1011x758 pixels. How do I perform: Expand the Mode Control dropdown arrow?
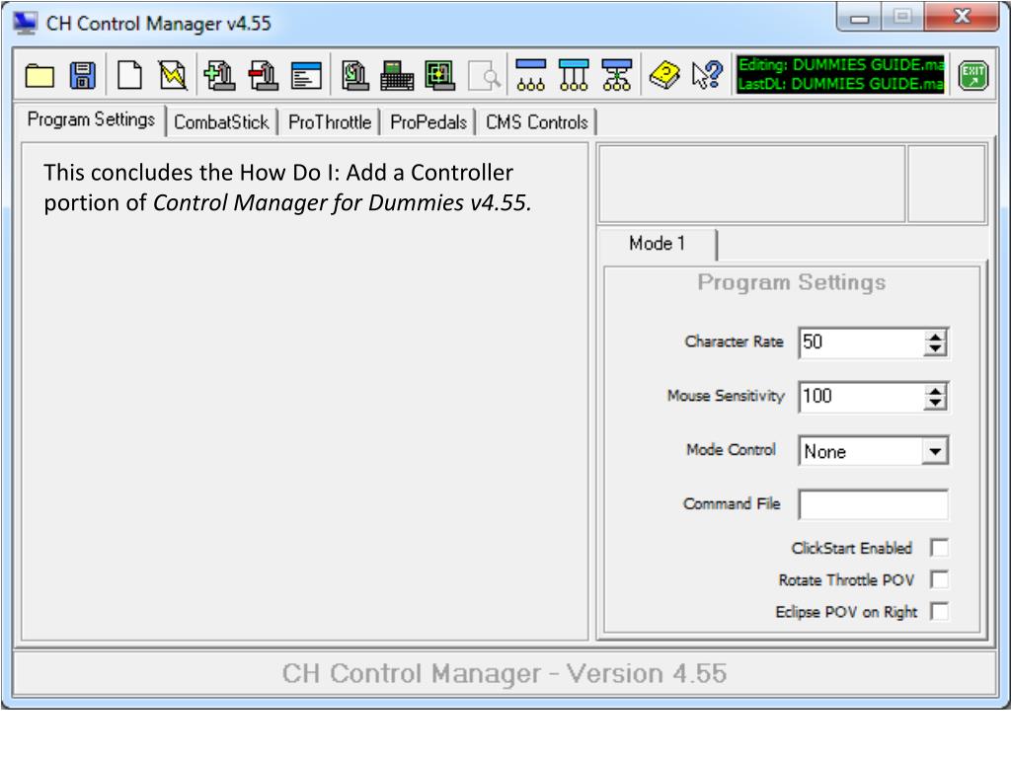point(935,451)
